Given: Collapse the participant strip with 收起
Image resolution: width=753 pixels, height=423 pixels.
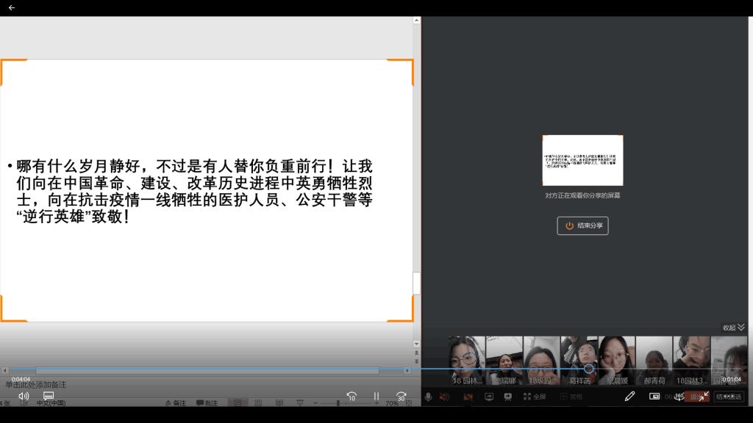Looking at the screenshot, I should [x=733, y=328].
